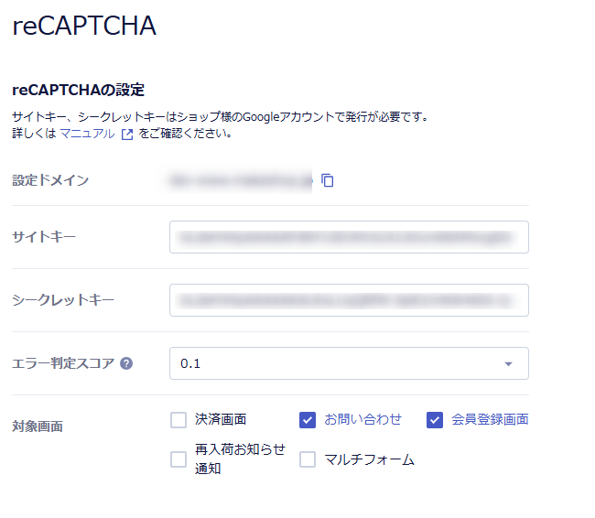The height and width of the screenshot is (518, 595).
Task: Click the 会員登録画面 label text
Action: pos(490,420)
